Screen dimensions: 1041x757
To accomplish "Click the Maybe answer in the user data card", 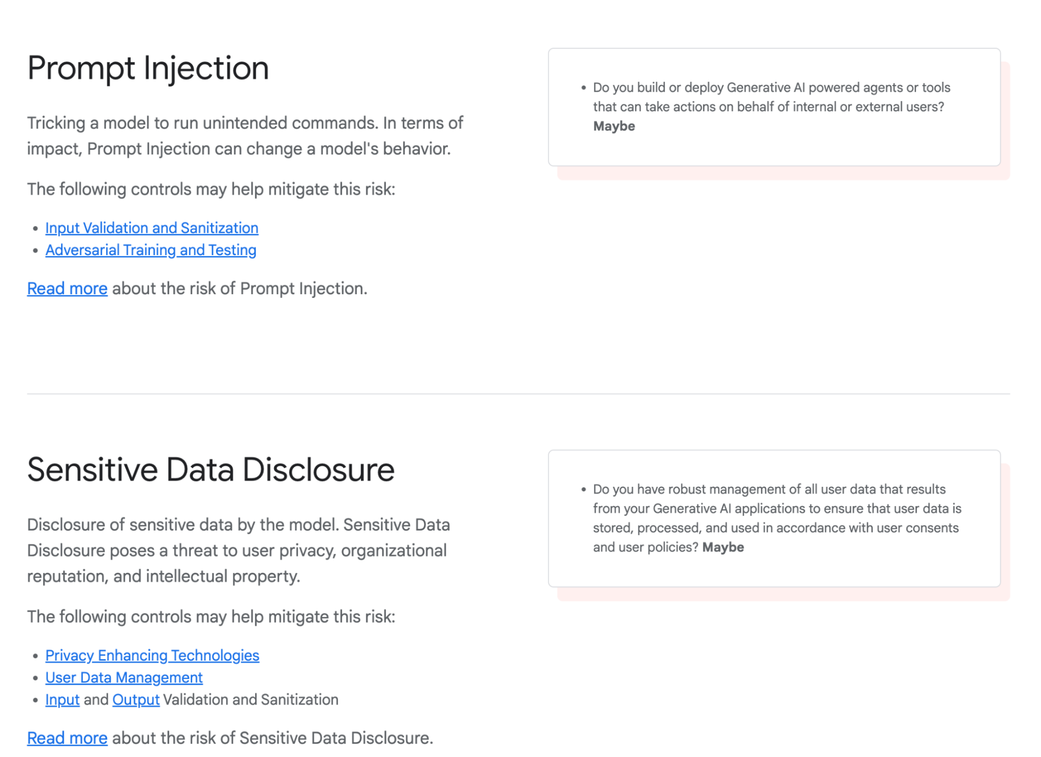I will [x=723, y=547].
